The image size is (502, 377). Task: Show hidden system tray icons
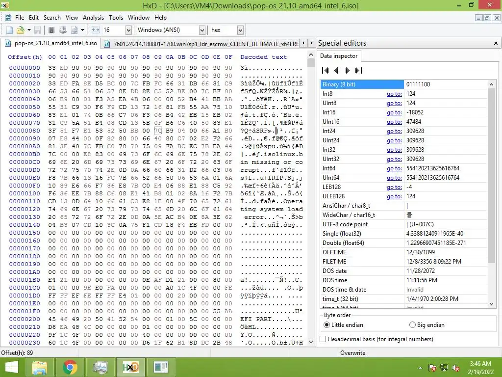420,368
